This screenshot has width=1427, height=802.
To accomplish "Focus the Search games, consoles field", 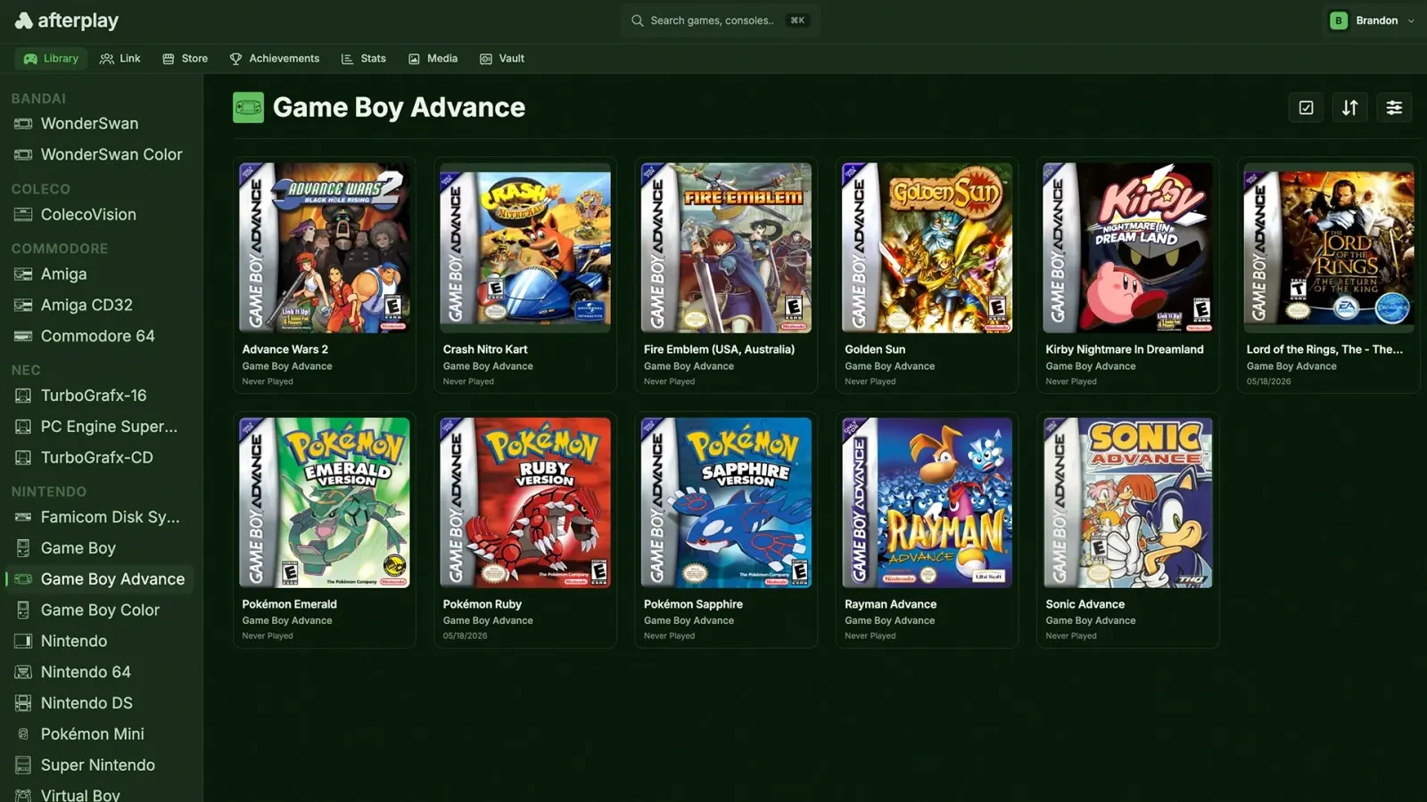I will click(720, 20).
